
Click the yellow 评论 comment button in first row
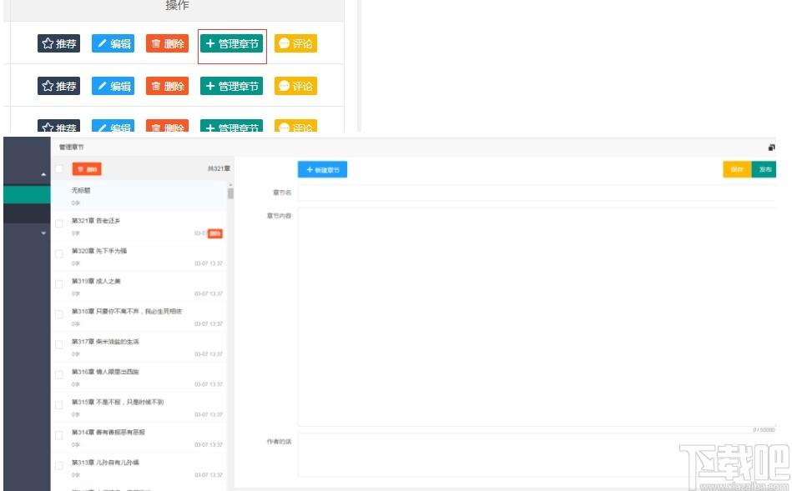pyautogui.click(x=295, y=43)
